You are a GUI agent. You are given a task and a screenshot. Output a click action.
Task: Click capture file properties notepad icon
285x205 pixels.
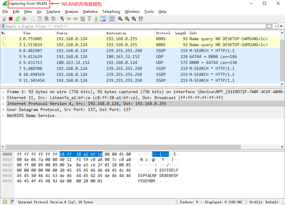pyautogui.click(x=12, y=201)
